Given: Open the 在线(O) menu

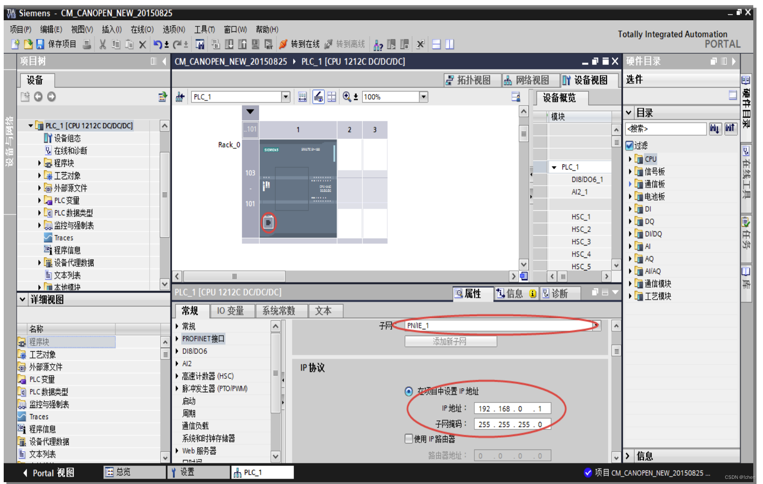Looking at the screenshot, I should [x=142, y=29].
